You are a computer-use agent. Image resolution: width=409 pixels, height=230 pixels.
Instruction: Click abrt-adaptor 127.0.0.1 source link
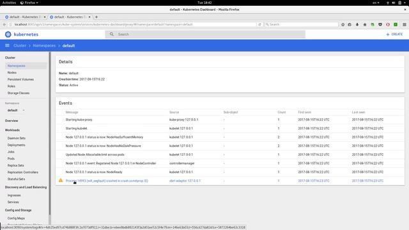click(185, 181)
